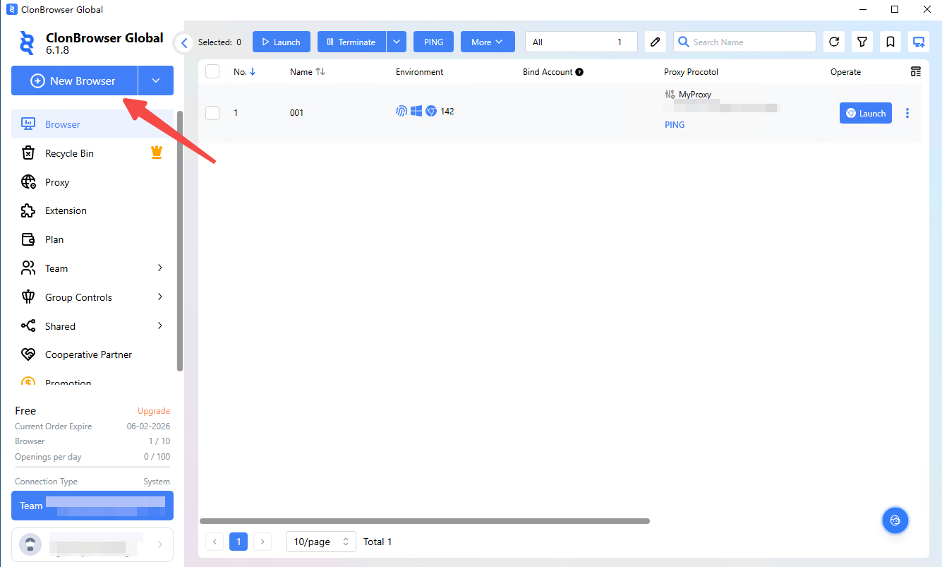Open the More dropdown menu
The width and height of the screenshot is (942, 567).
click(488, 42)
